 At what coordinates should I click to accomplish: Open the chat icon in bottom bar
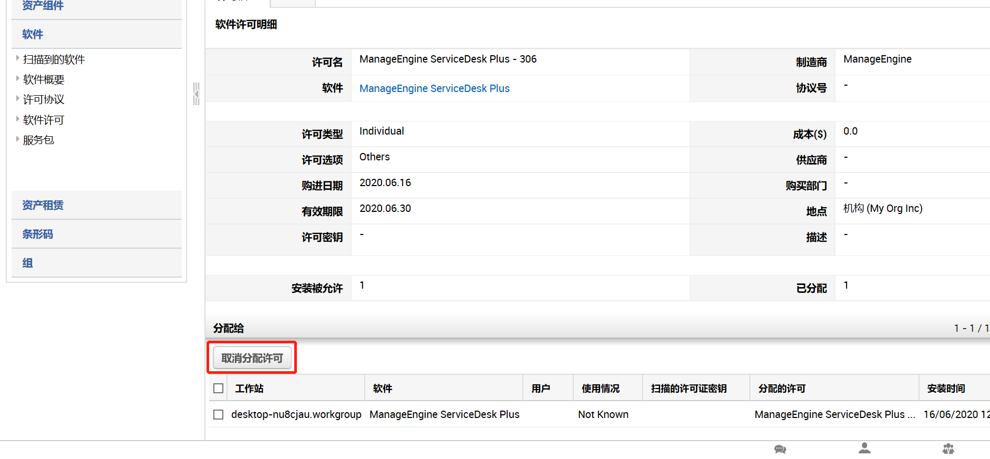(x=780, y=449)
